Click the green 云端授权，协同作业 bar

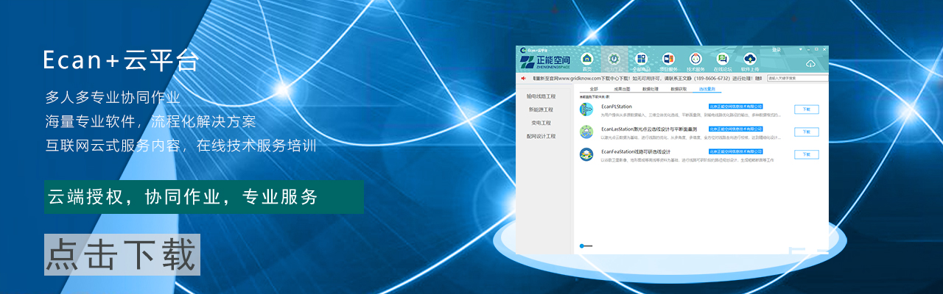point(203,197)
